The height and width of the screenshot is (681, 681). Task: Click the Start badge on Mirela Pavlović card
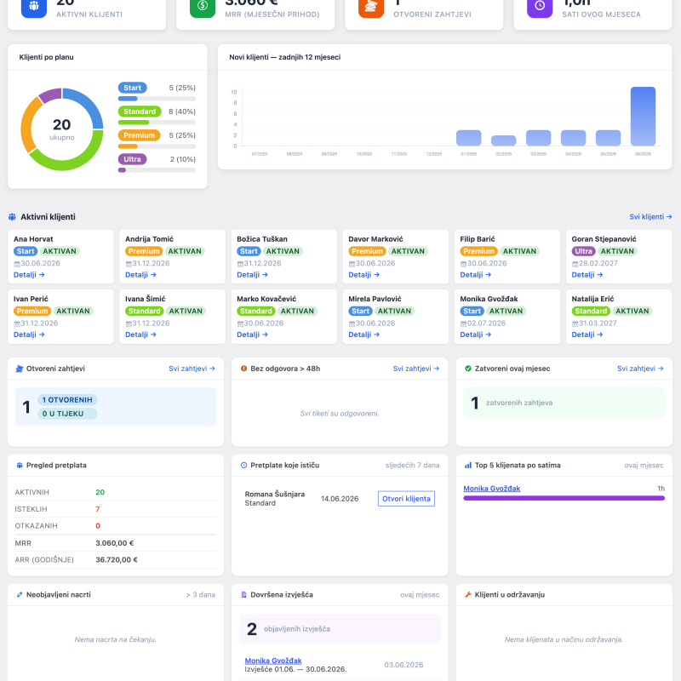pyautogui.click(x=360, y=311)
